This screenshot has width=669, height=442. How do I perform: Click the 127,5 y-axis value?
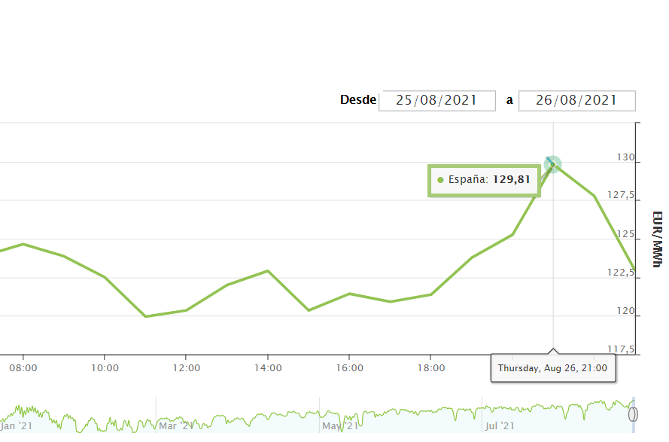coord(622,196)
